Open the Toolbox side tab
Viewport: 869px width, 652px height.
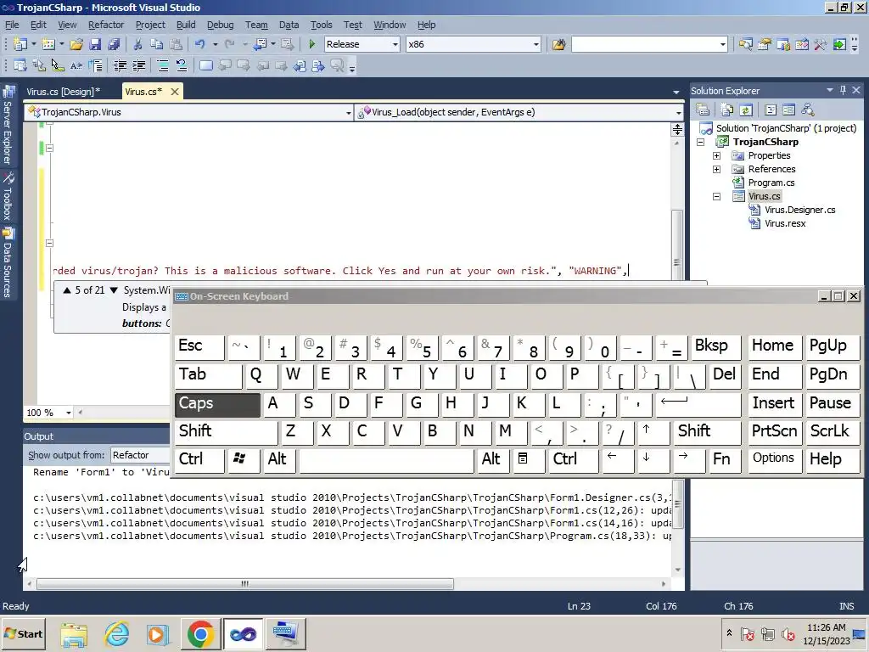(8, 195)
